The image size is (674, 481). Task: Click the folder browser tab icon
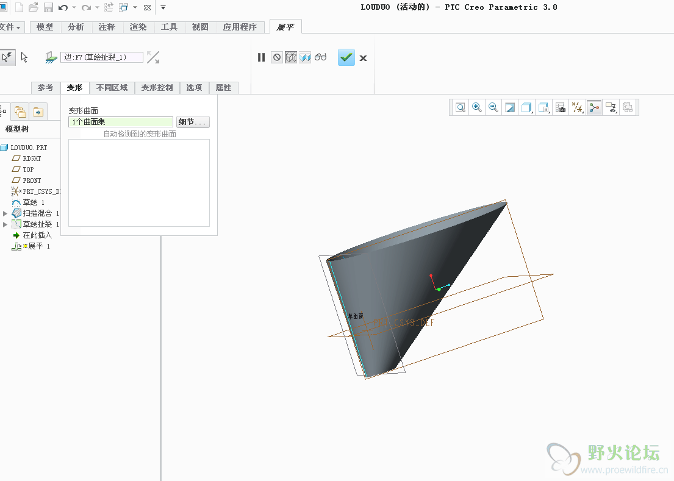coord(20,112)
